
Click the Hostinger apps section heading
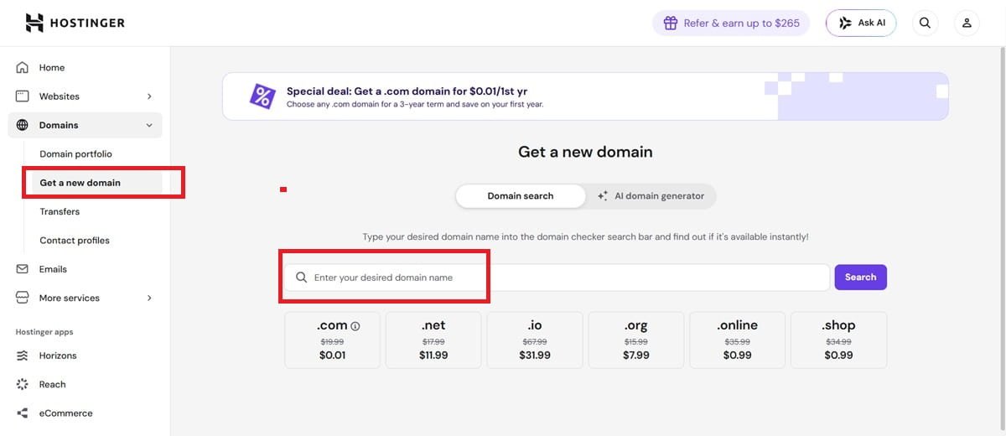pyautogui.click(x=44, y=332)
